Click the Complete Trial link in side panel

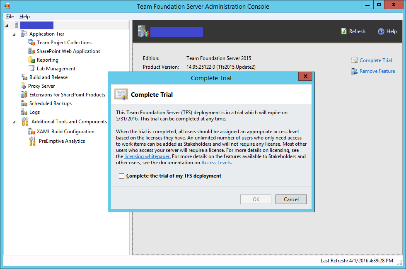coord(376,60)
